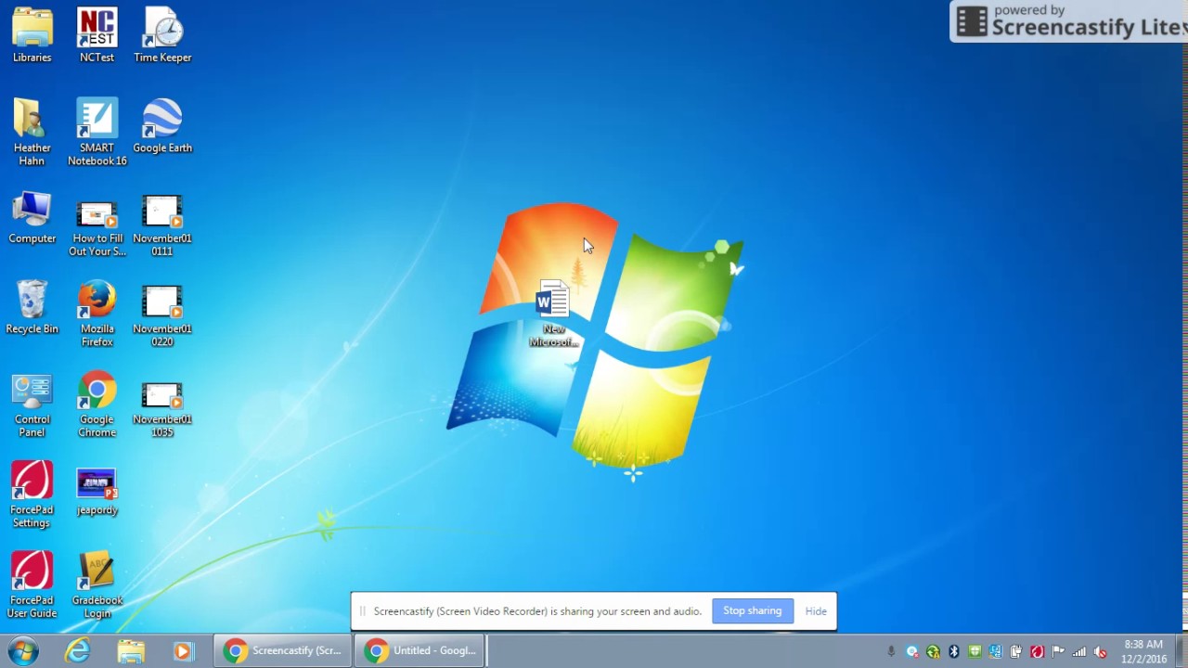Select the Computer desktop icon
The width and height of the screenshot is (1188, 668).
pyautogui.click(x=32, y=218)
